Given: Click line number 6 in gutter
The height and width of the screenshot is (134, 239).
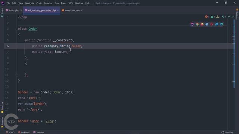Looking at the screenshot, I should [x=7, y=46].
